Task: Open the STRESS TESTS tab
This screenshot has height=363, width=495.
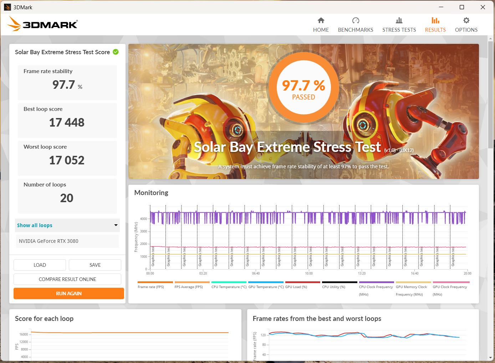Action: pos(399,25)
